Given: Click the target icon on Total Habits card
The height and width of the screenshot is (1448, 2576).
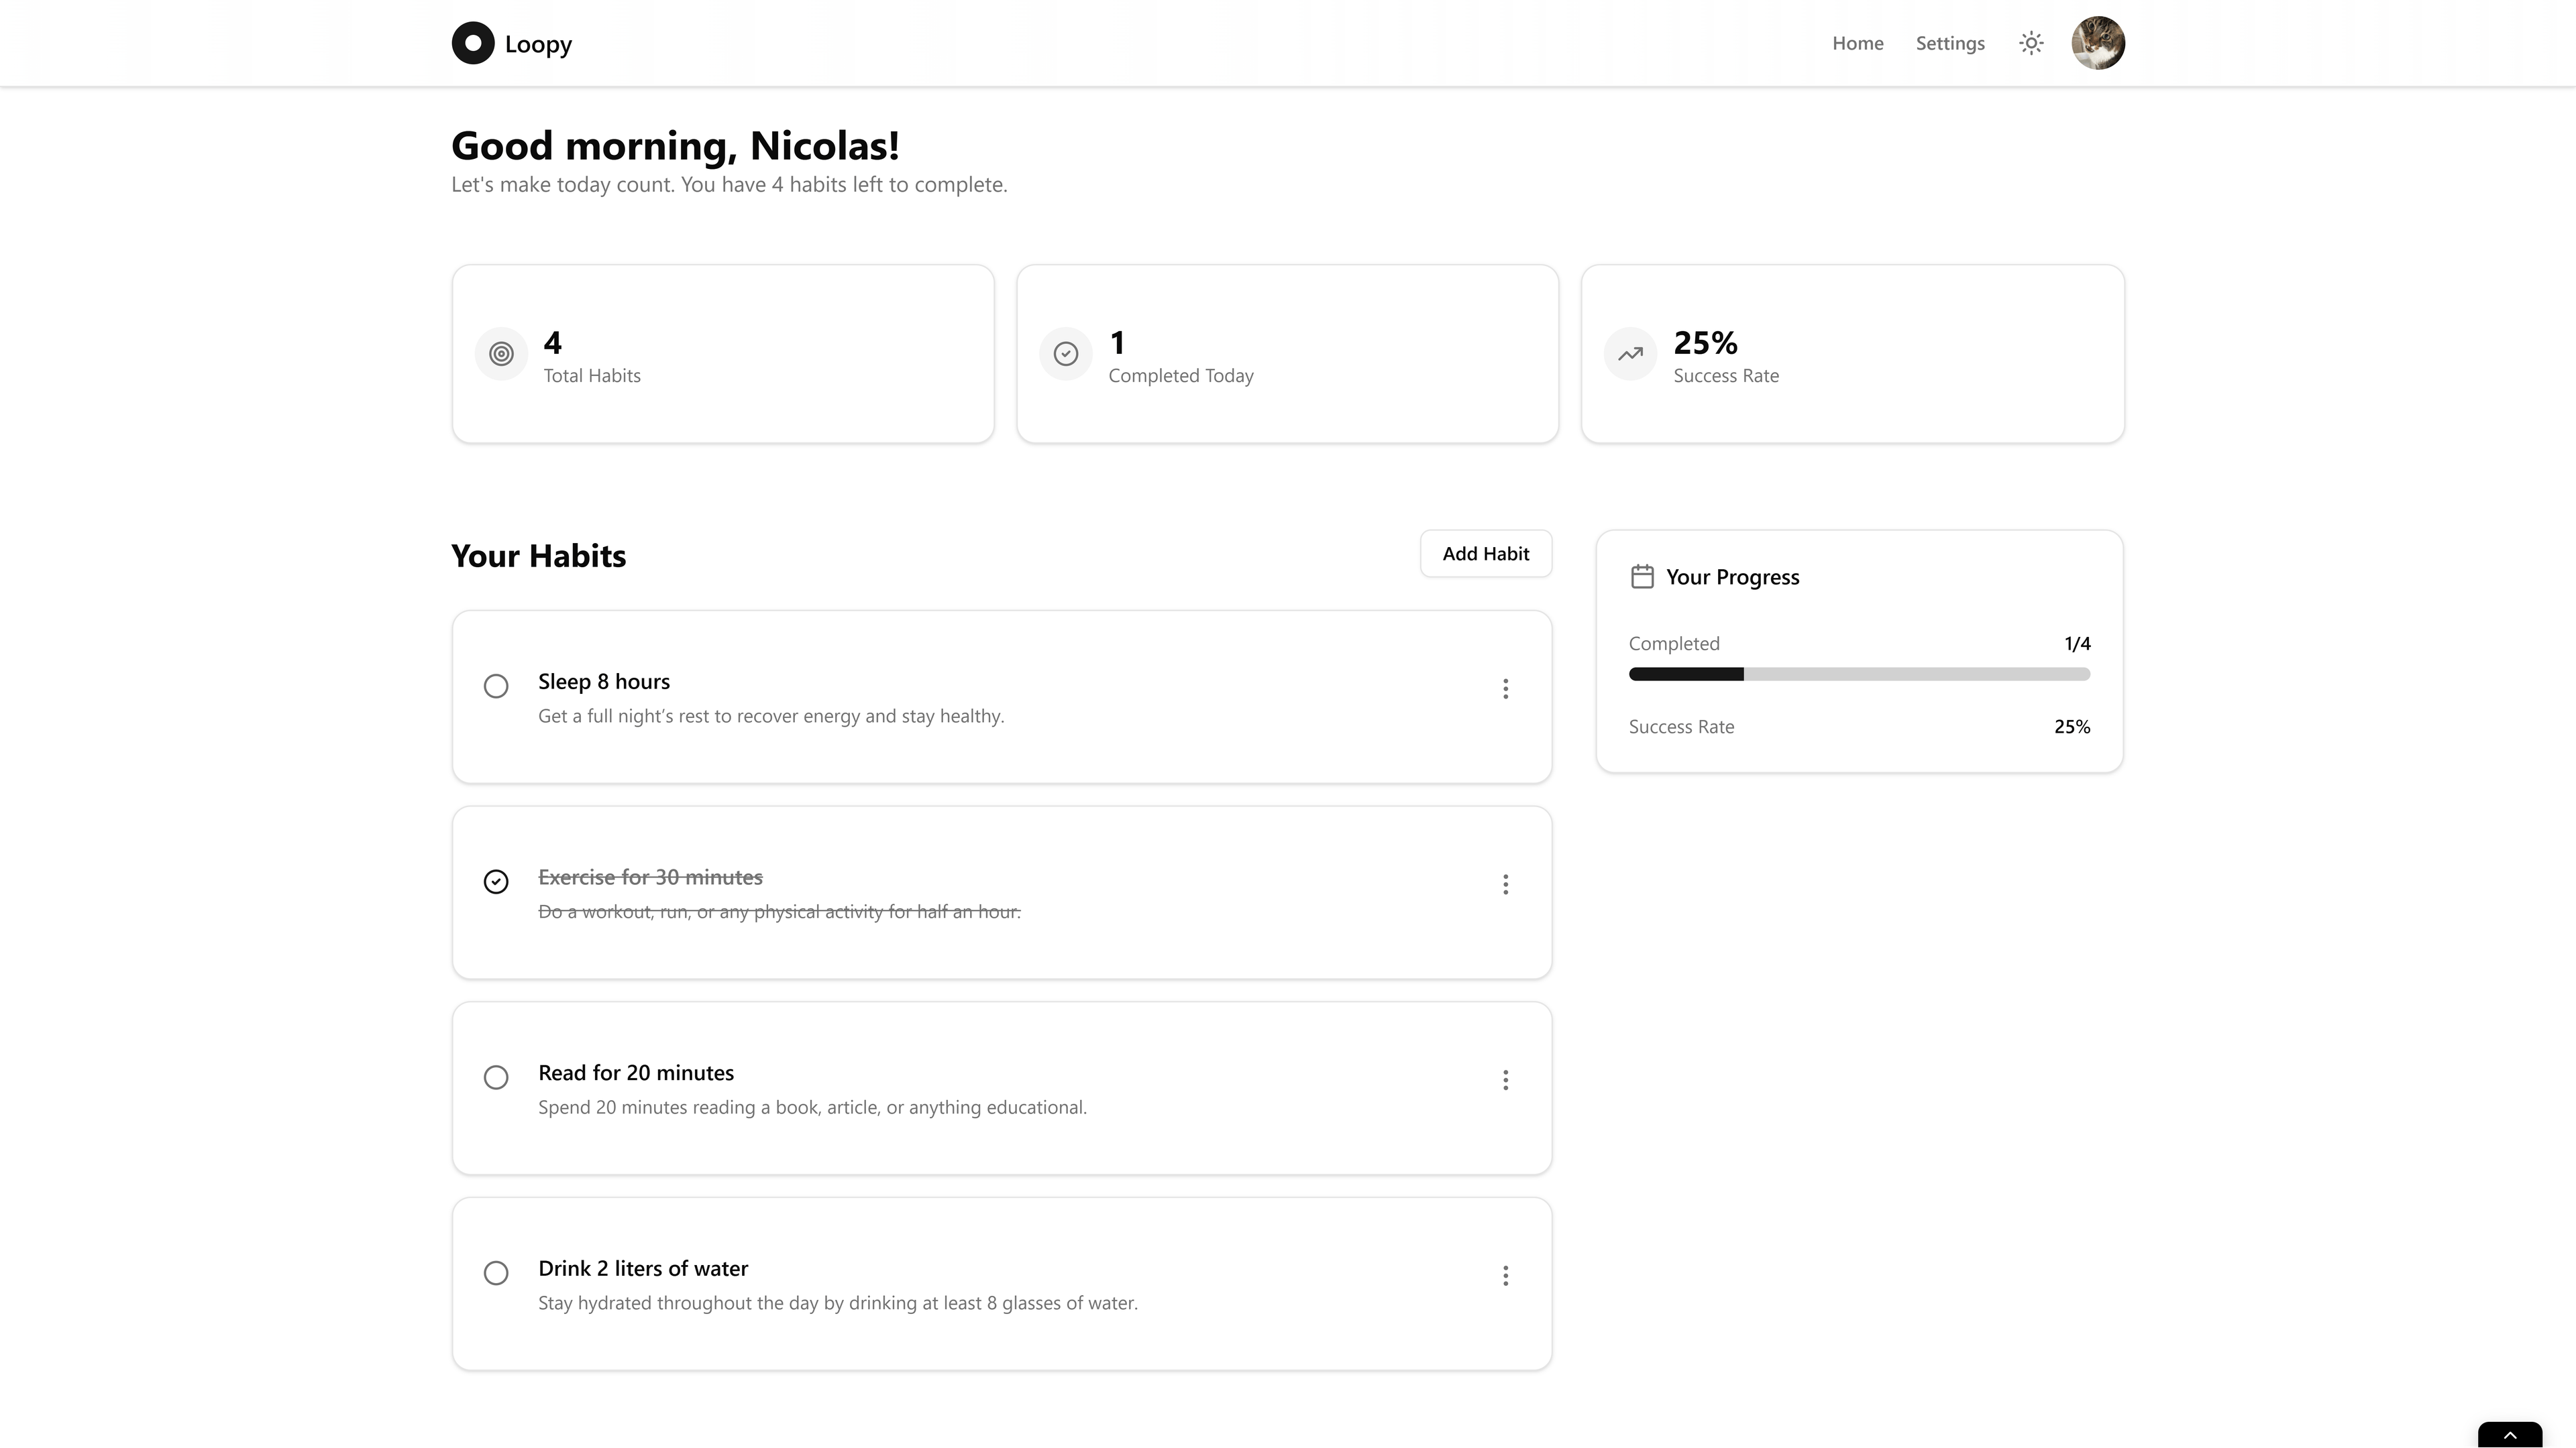Looking at the screenshot, I should [x=501, y=354].
